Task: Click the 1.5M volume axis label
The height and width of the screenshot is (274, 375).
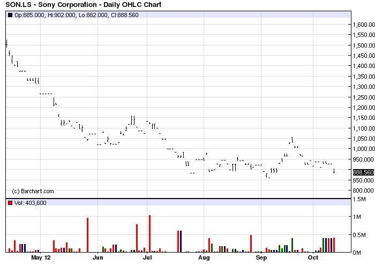Action: point(359,199)
